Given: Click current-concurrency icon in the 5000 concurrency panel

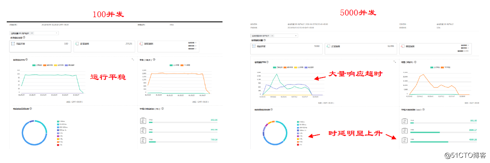Looking at the screenshot, I should tap(254, 46).
